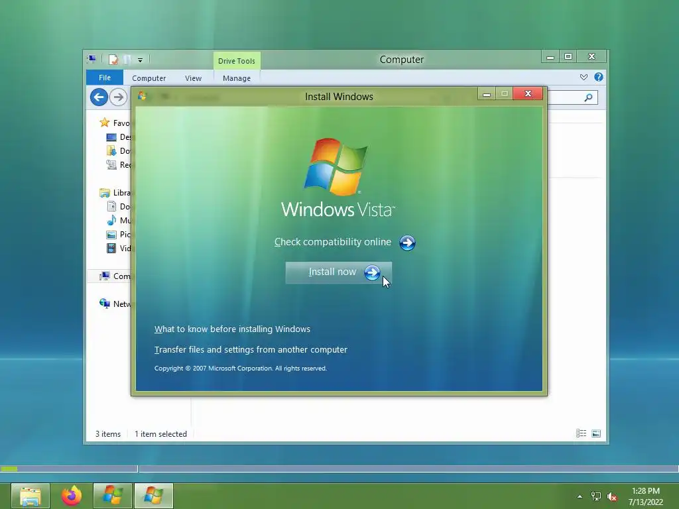
Task: Switch to the View ribbon tab
Action: [193, 78]
